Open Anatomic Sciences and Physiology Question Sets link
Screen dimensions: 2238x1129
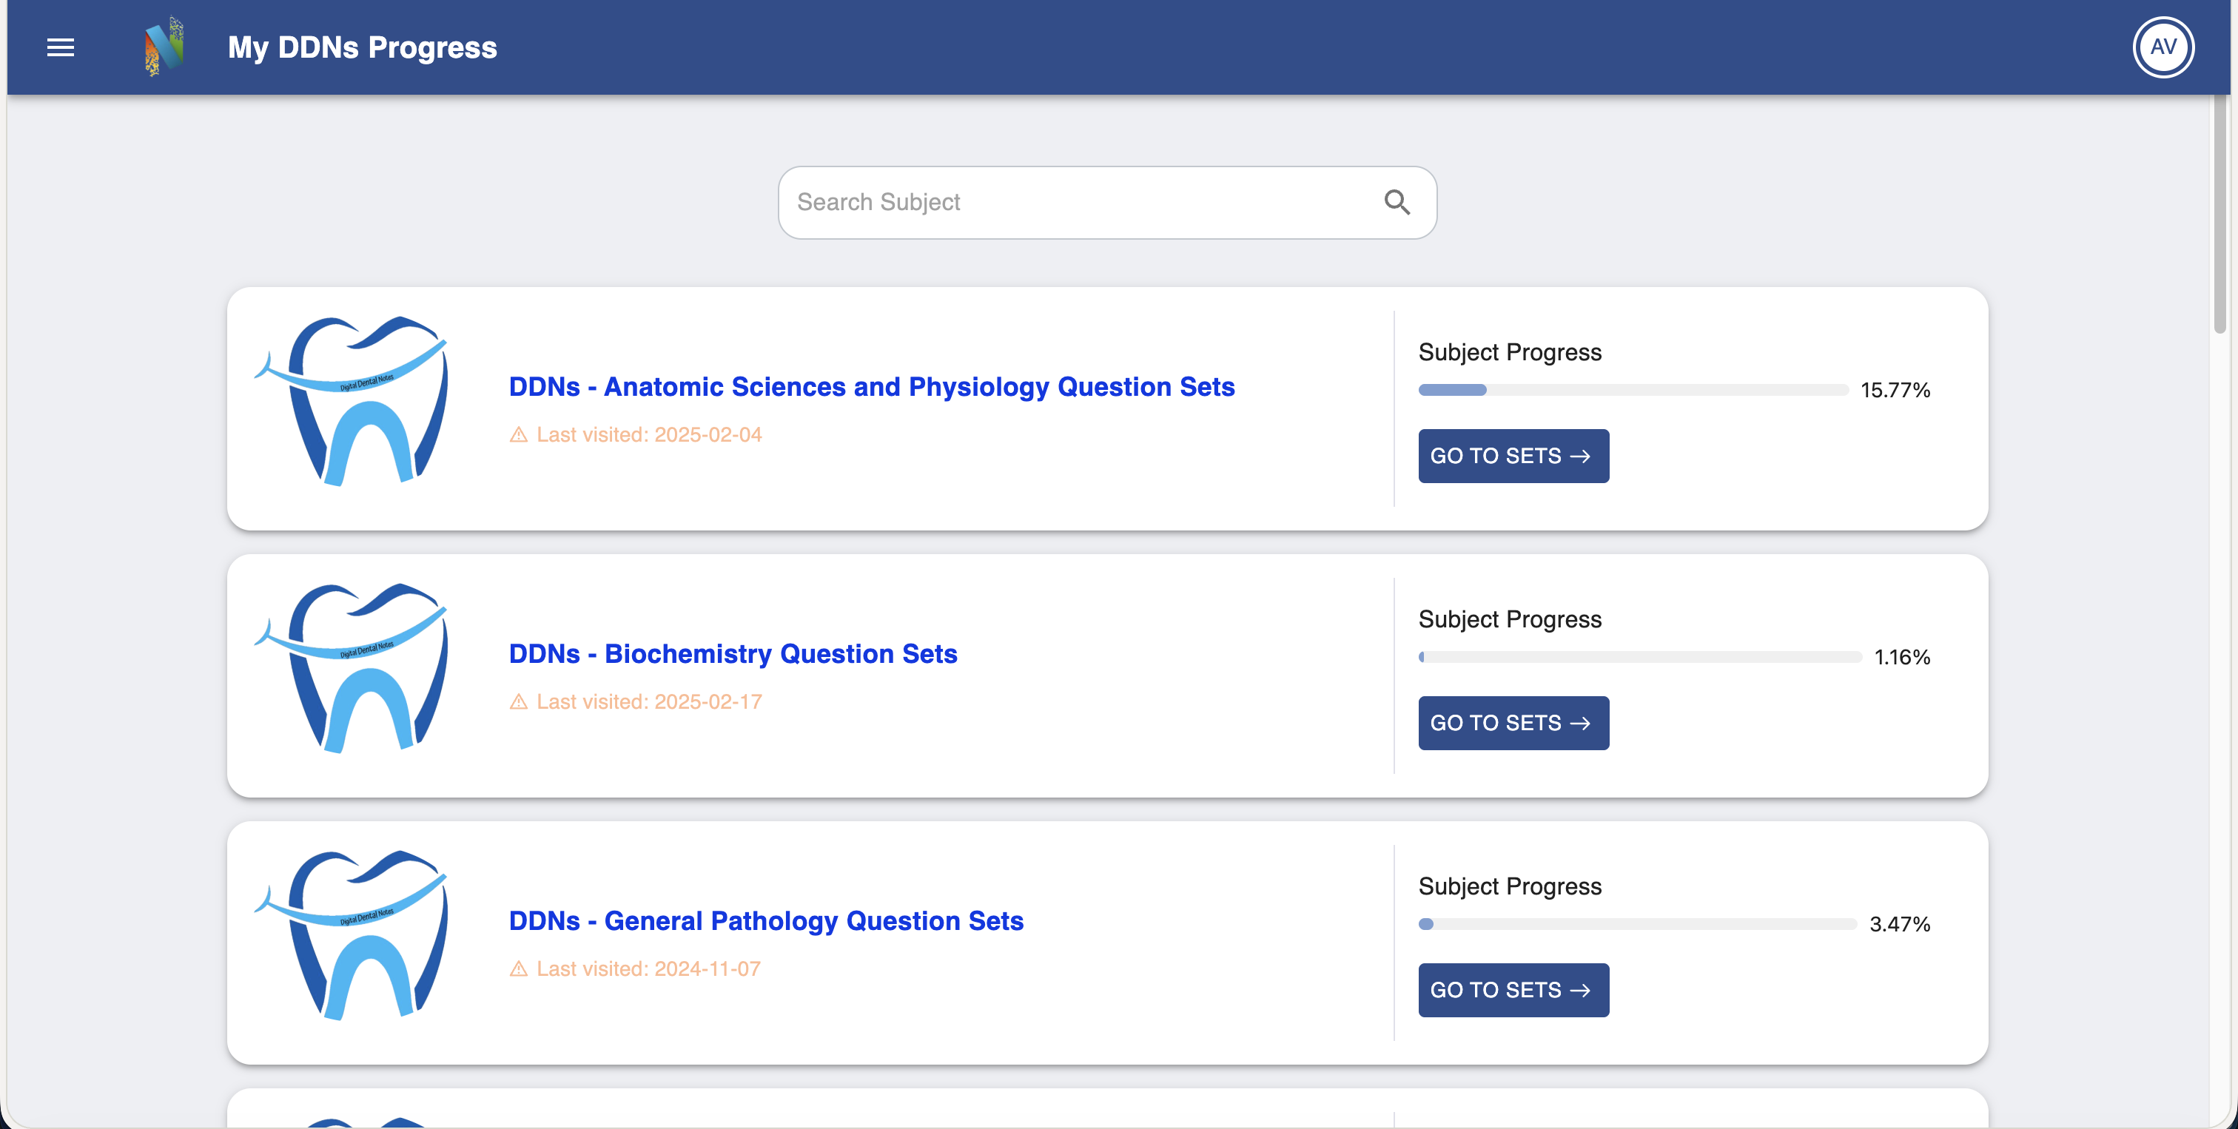point(871,386)
